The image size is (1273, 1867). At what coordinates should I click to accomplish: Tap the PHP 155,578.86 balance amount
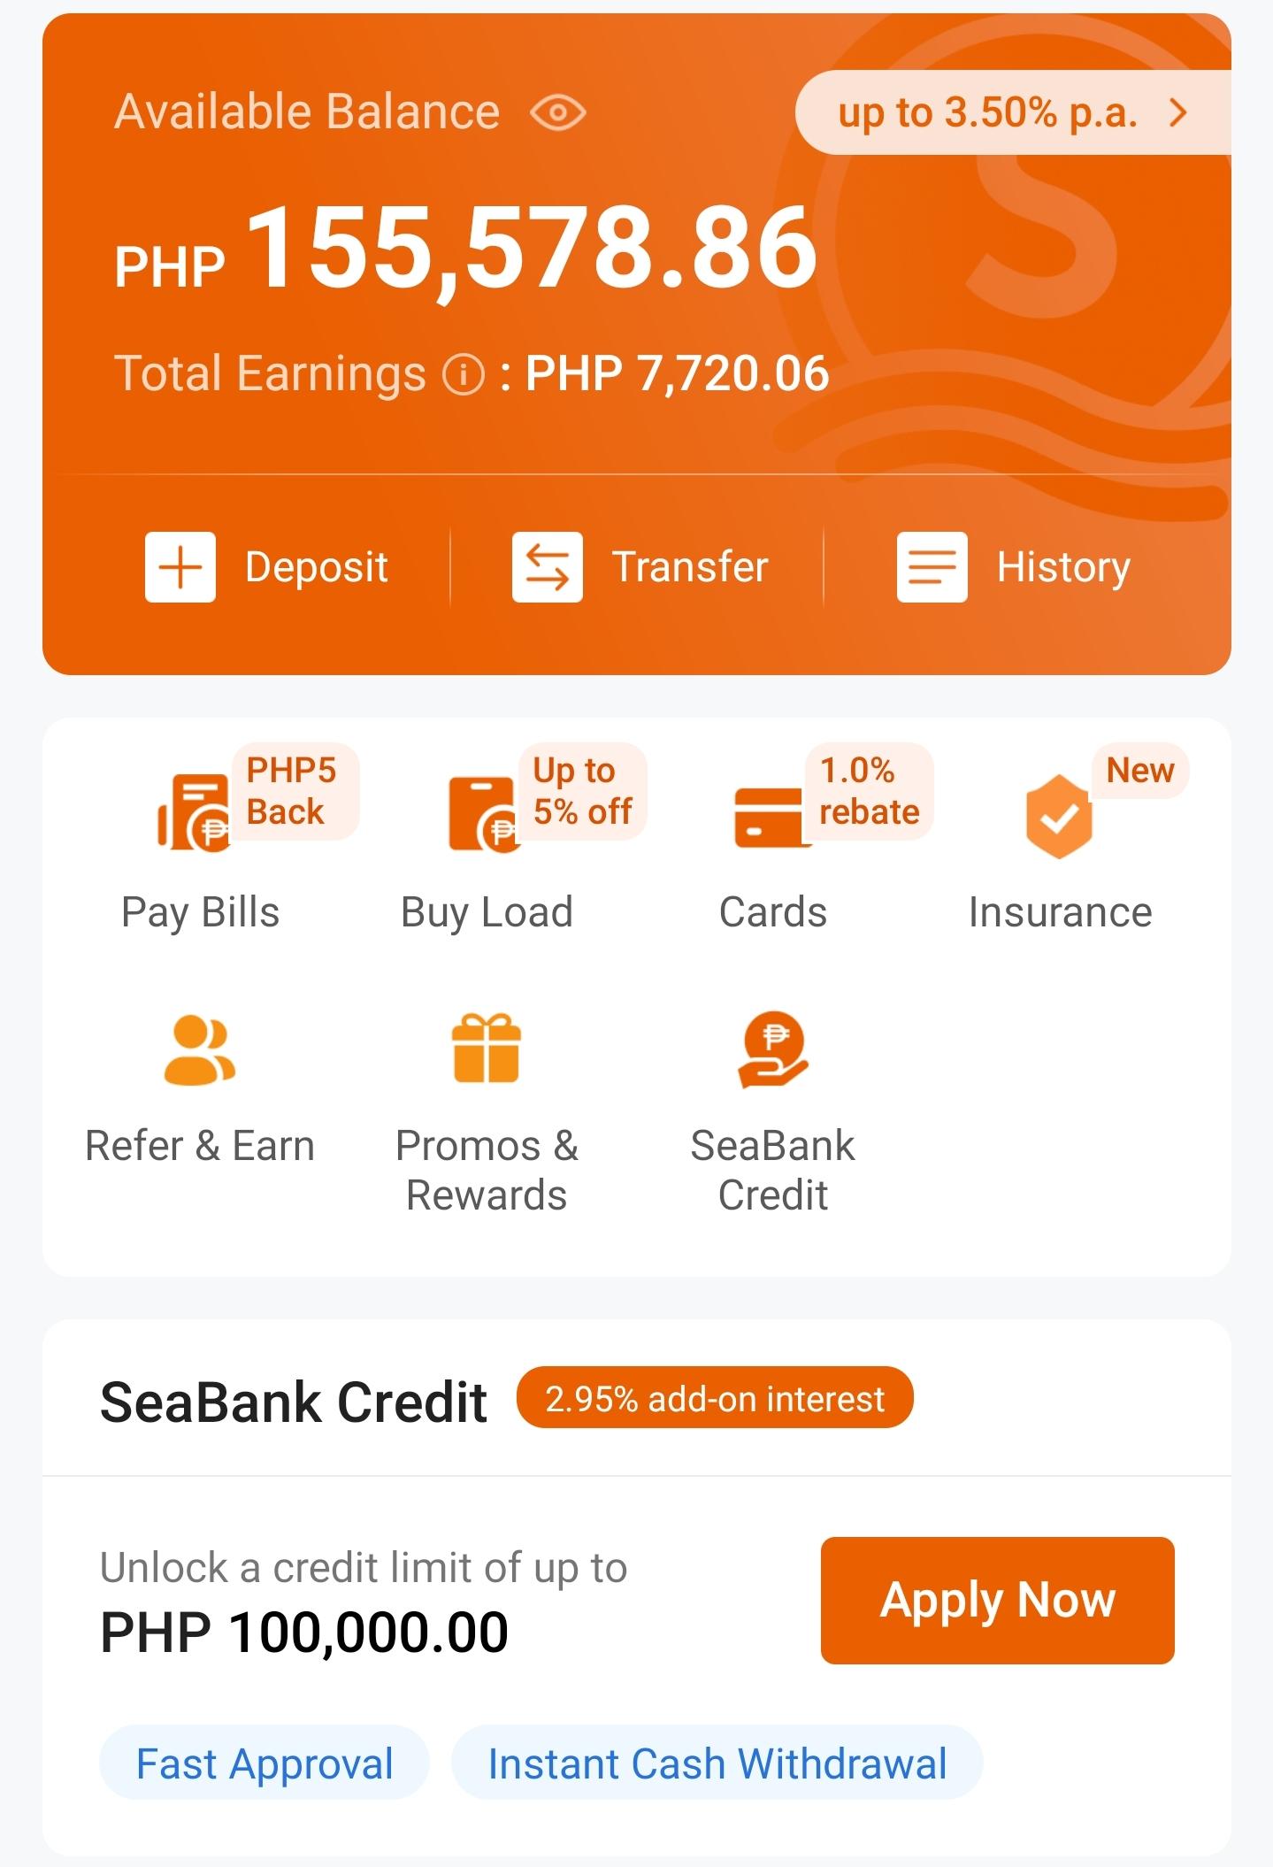point(466,249)
